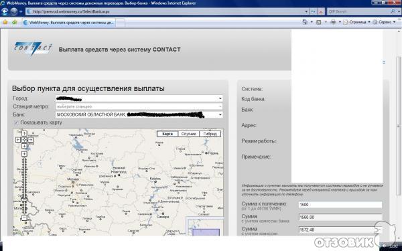The height and width of the screenshot is (251, 402).
Task: Switch map to Гибрид view
Action: (210, 134)
